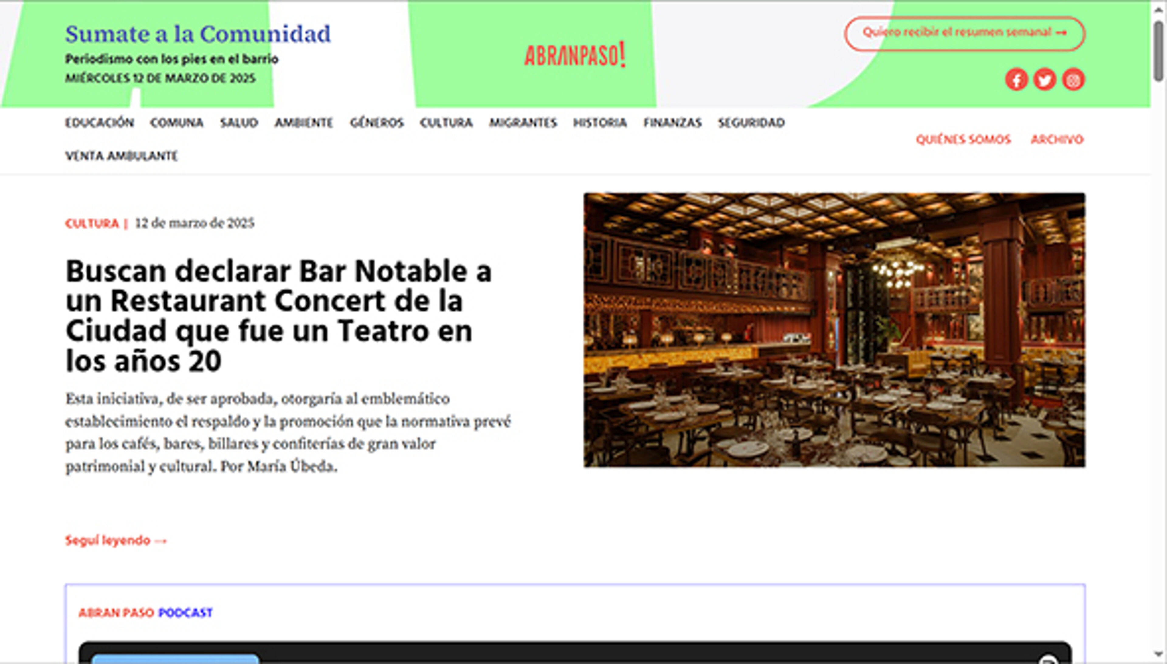This screenshot has height=664, width=1167.
Task: Select Salud in the navigation
Action: [239, 123]
